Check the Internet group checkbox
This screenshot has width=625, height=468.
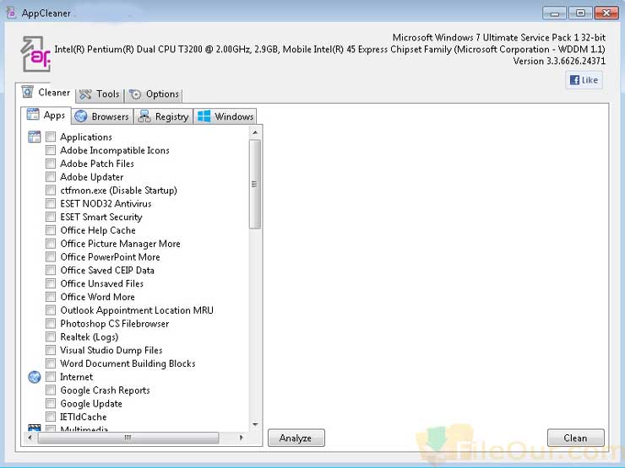[51, 377]
